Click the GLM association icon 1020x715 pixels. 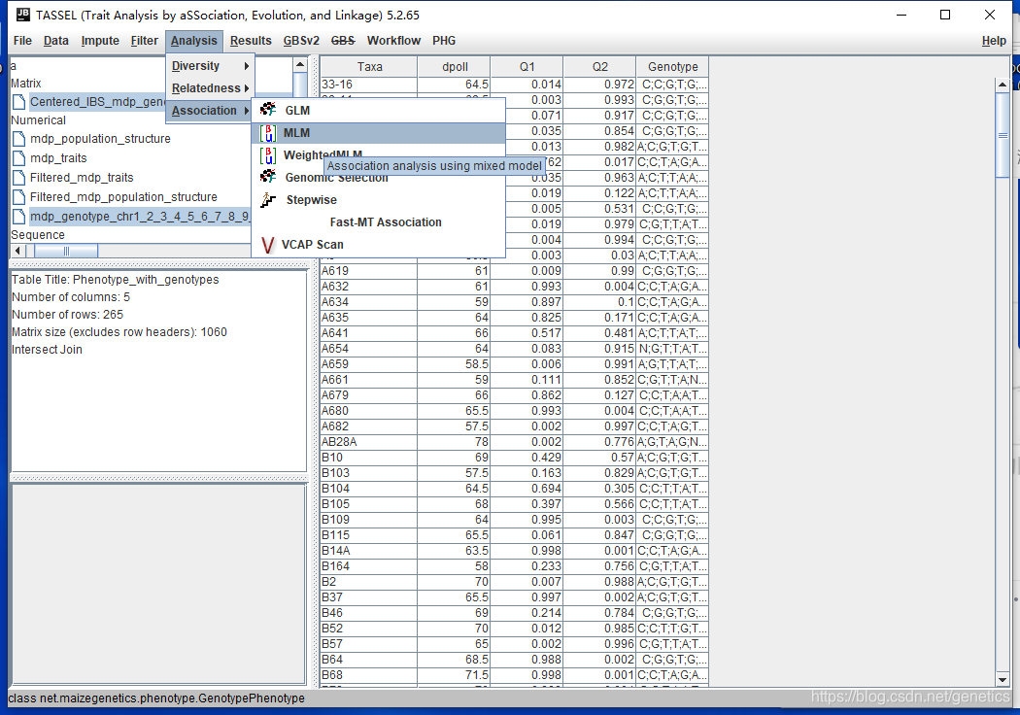(268, 110)
